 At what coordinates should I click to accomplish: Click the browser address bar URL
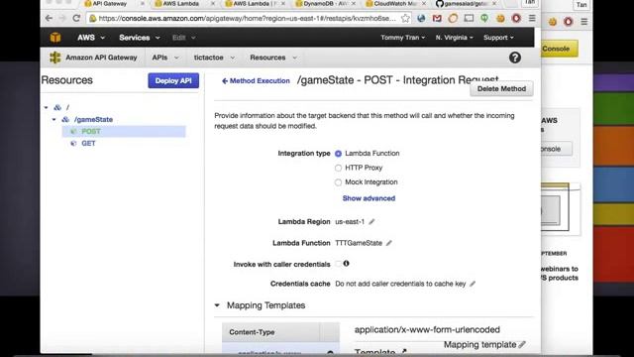[x=247, y=18]
